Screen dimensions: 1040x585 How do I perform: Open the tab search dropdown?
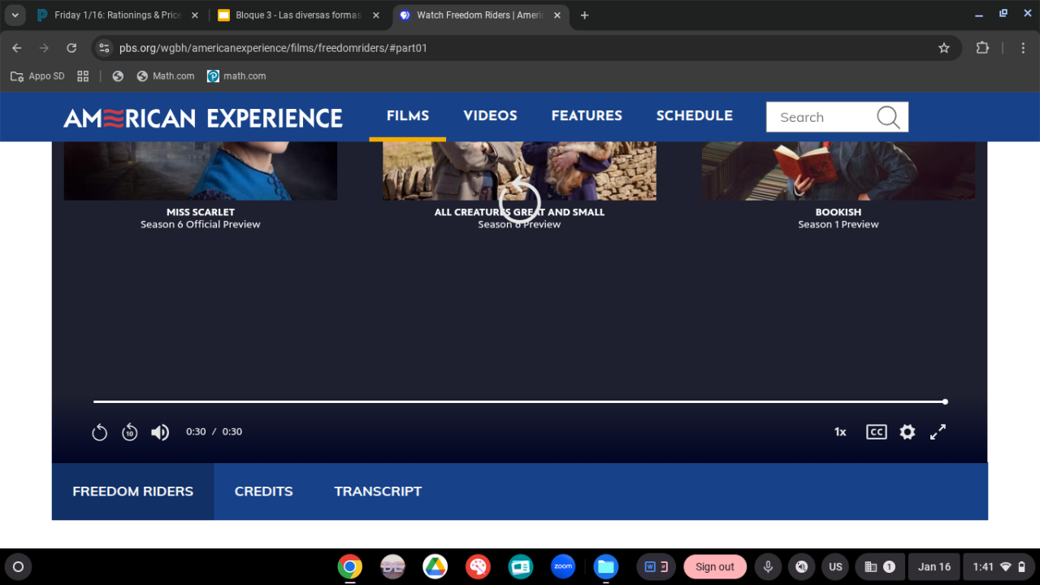click(x=15, y=15)
